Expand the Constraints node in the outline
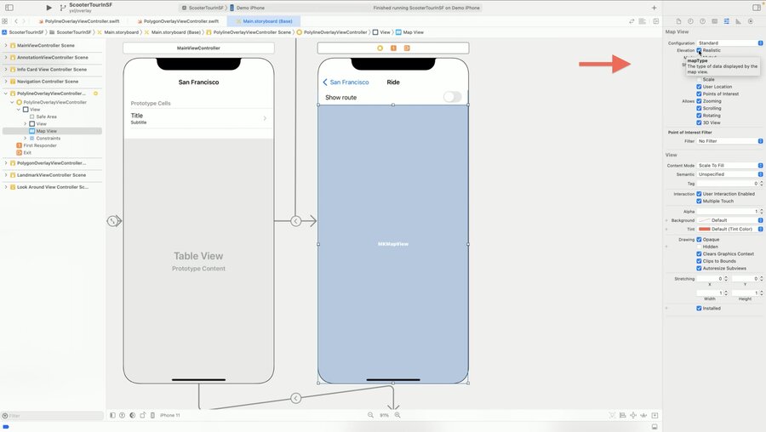Screen dimensions: 766x432 click(26, 138)
